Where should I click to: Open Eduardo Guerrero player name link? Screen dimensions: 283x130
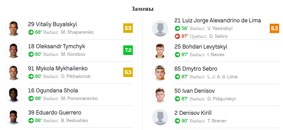(x=55, y=113)
